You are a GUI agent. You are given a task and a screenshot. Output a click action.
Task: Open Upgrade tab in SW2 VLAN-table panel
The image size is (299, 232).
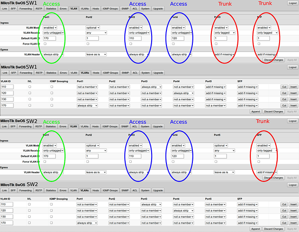158,190
